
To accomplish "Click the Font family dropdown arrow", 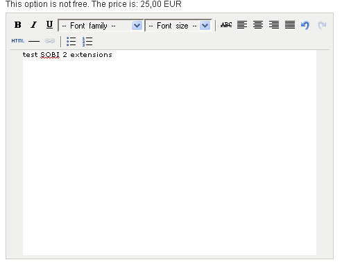I will coord(137,26).
